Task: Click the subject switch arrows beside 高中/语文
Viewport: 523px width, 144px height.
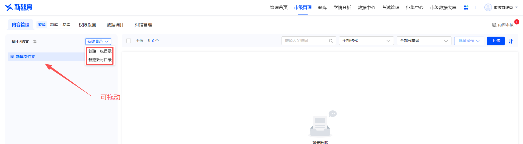Action: tap(35, 42)
